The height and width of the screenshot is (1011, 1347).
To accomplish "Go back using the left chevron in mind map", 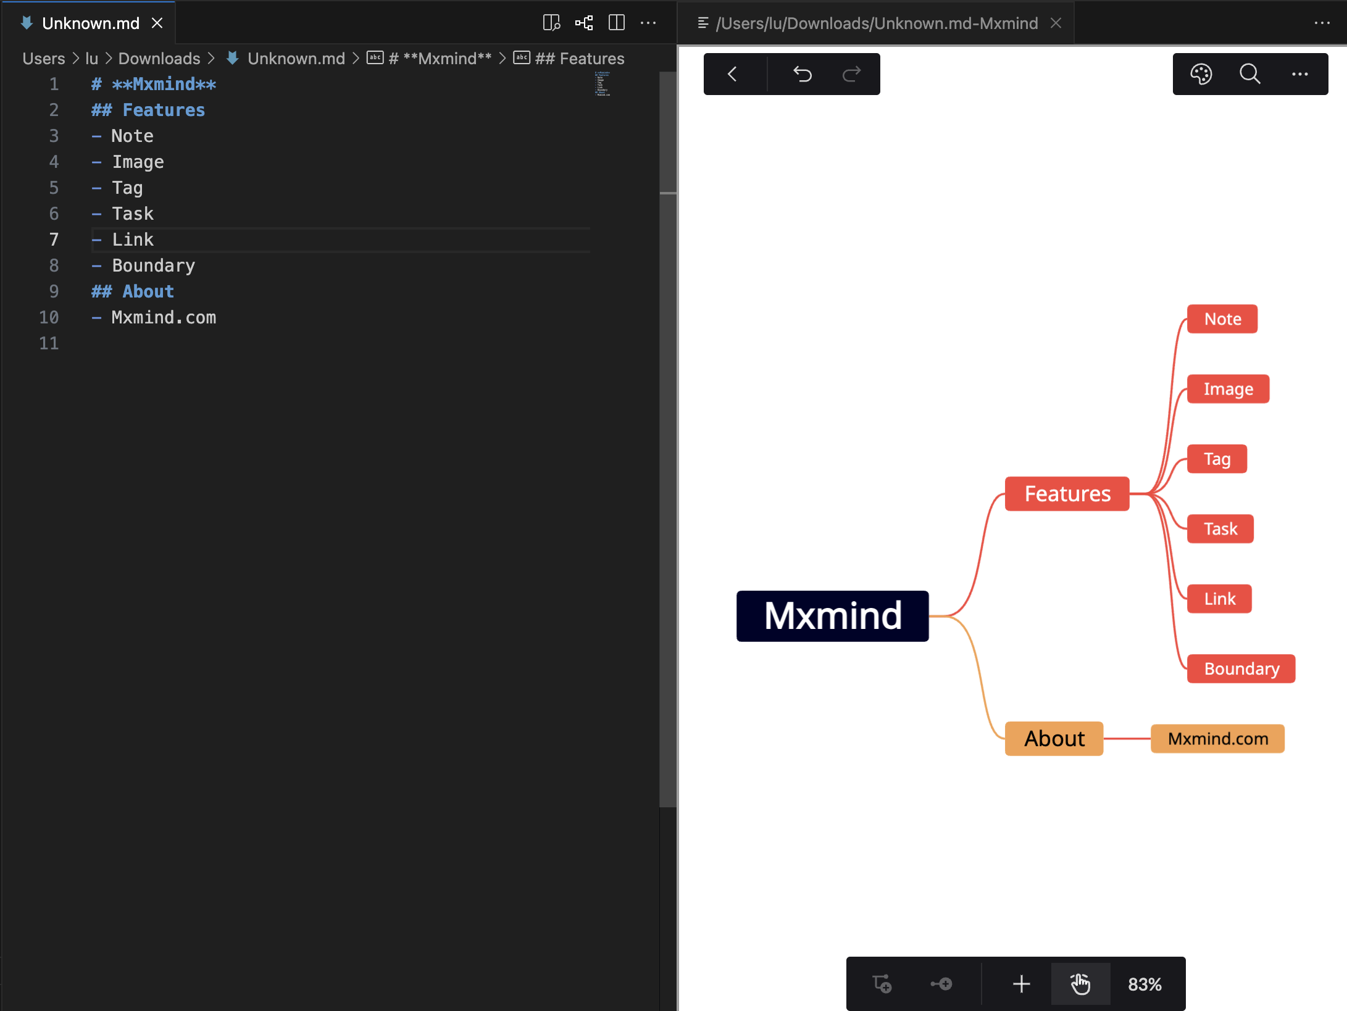I will 733,74.
